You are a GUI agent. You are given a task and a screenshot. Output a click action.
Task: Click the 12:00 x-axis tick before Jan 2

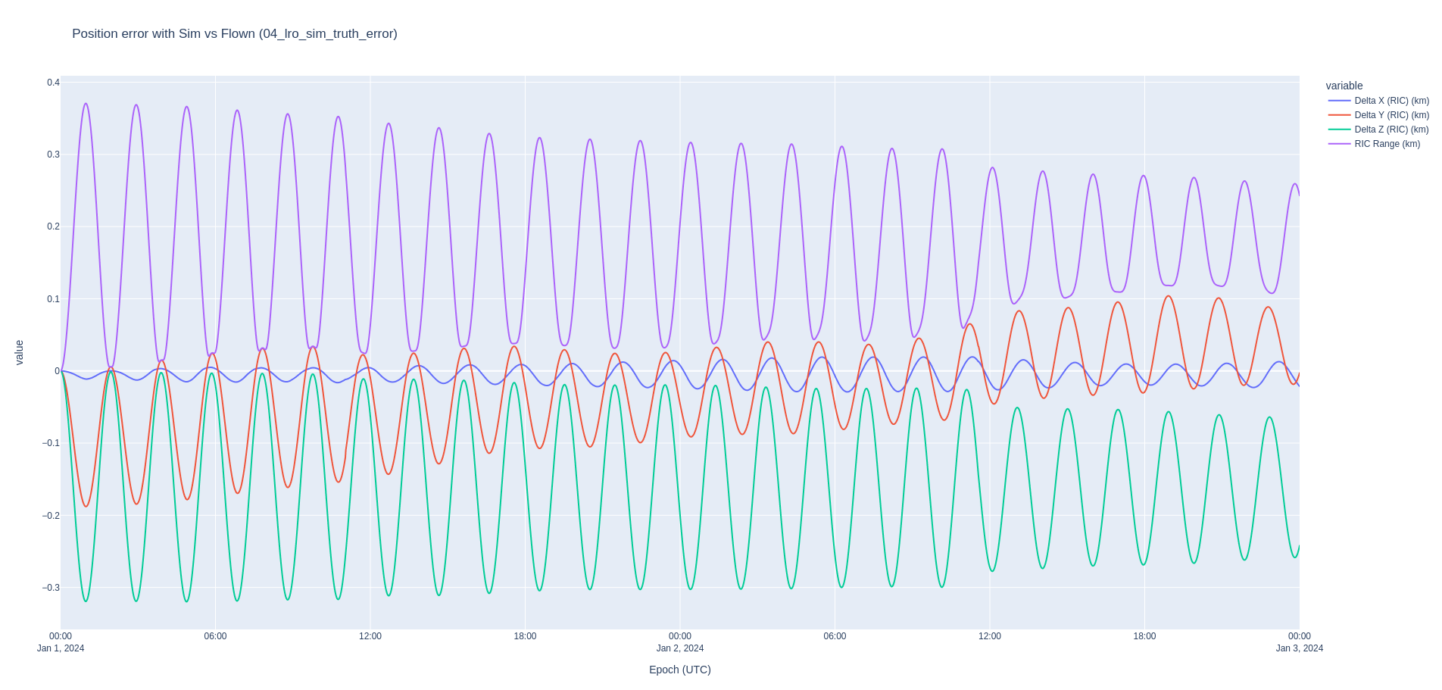click(x=370, y=636)
